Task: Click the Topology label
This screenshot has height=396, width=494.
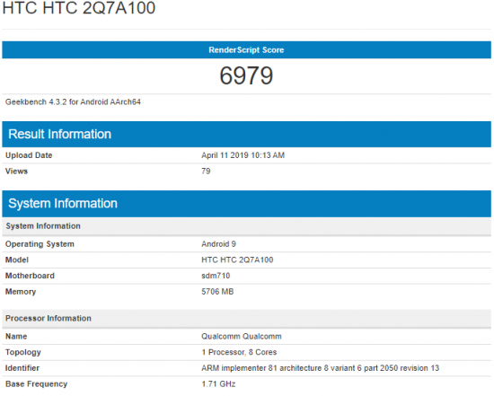Action: pyautogui.click(x=23, y=352)
